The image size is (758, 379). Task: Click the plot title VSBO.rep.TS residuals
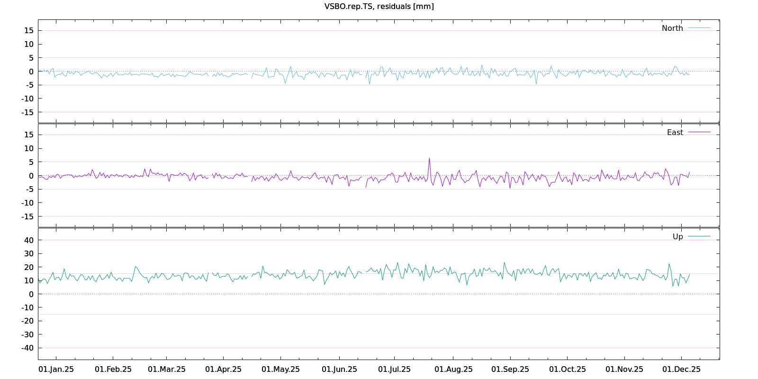[x=379, y=6]
